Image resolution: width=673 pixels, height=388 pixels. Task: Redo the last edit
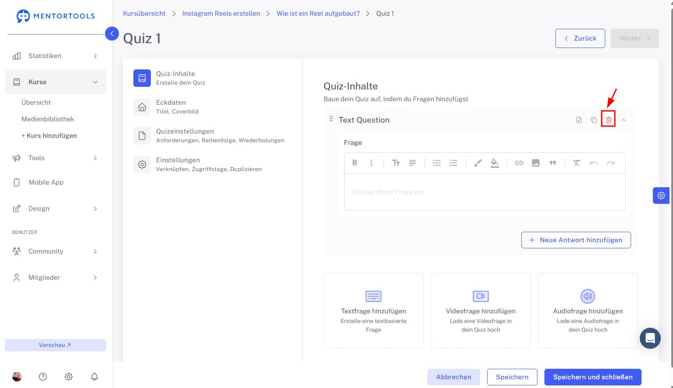click(610, 163)
